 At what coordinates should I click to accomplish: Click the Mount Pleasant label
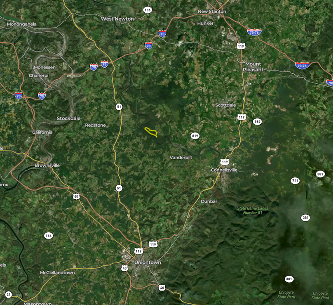[x=253, y=67]
